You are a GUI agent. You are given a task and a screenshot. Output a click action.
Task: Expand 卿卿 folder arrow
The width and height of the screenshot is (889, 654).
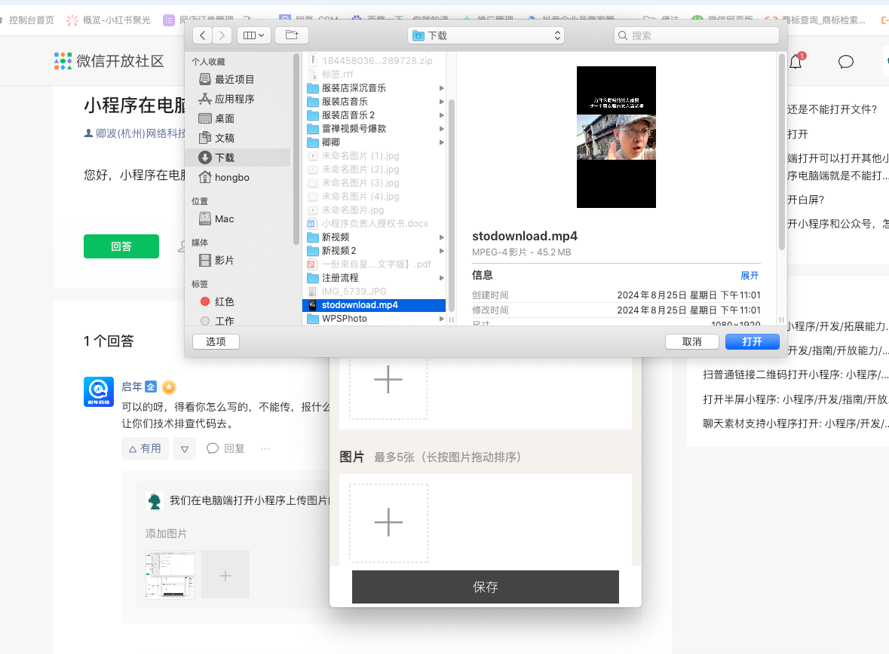pos(441,142)
